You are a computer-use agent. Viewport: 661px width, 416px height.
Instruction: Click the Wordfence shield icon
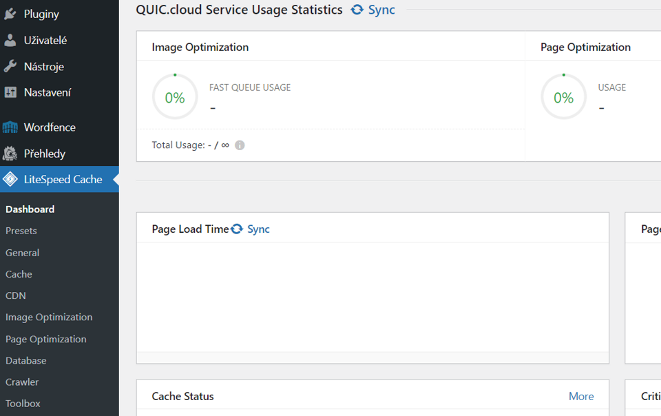point(10,127)
